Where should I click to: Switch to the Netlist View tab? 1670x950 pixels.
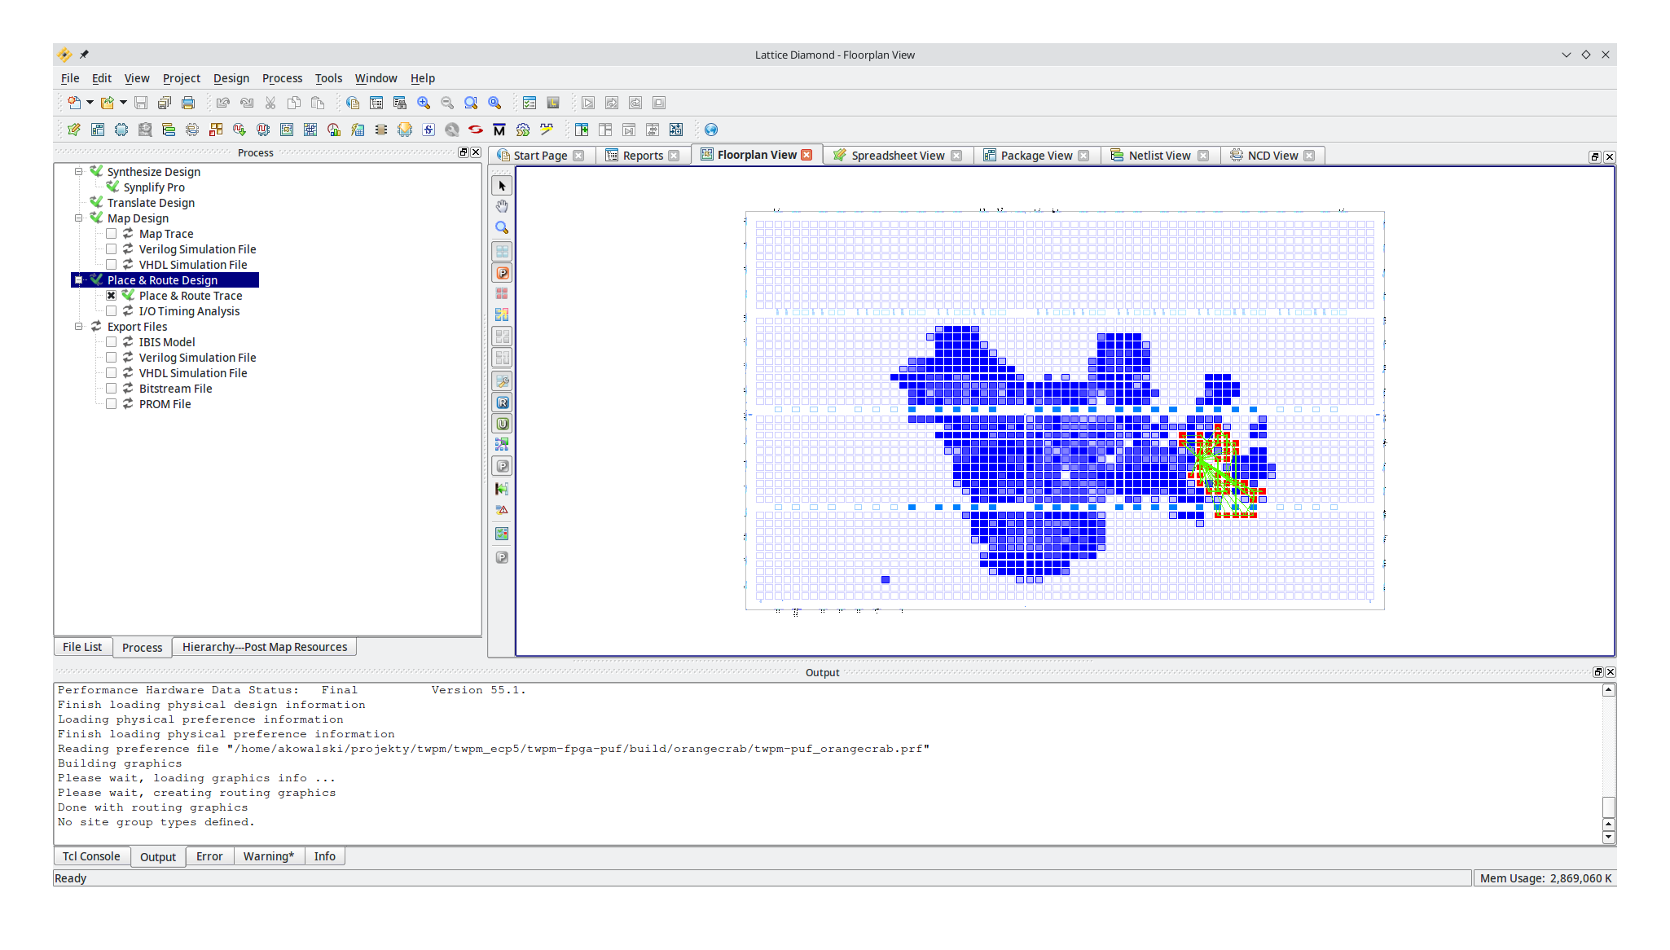(x=1158, y=156)
